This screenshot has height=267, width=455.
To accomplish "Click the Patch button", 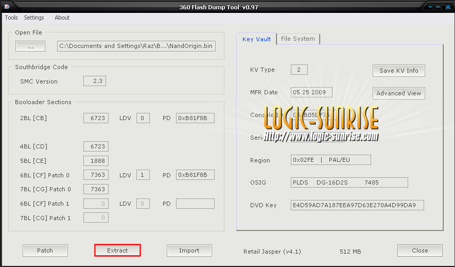I will click(45, 251).
